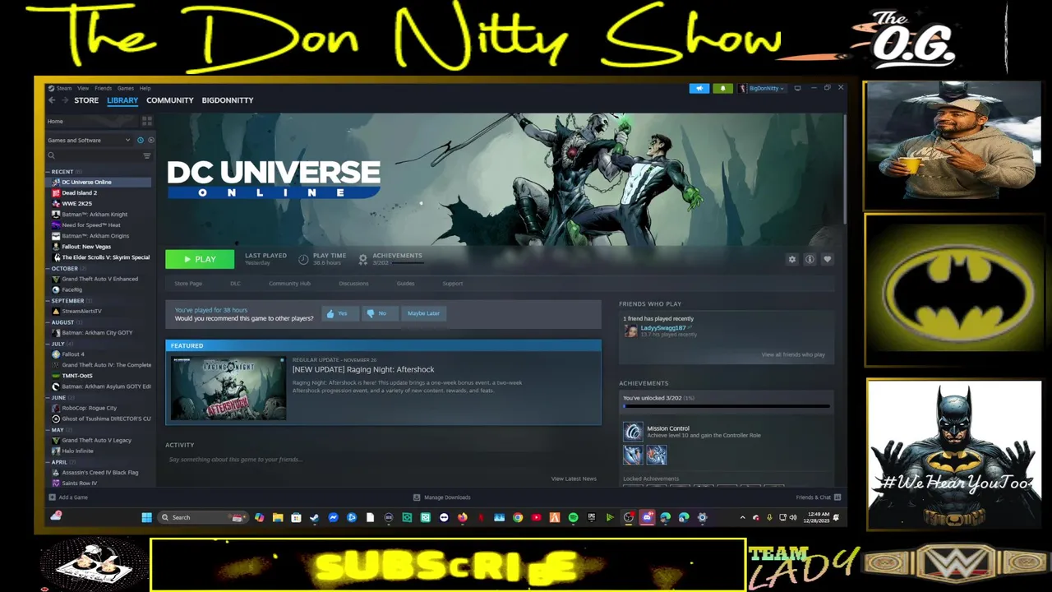Sort library by recent activity clock icon
This screenshot has width=1052, height=592.
coord(141,140)
